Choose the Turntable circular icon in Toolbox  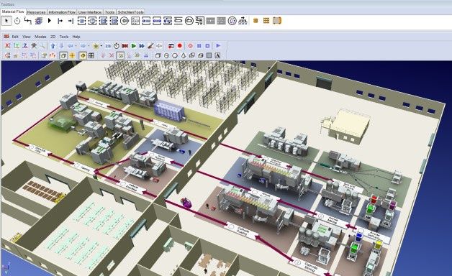pyautogui.click(x=189, y=21)
